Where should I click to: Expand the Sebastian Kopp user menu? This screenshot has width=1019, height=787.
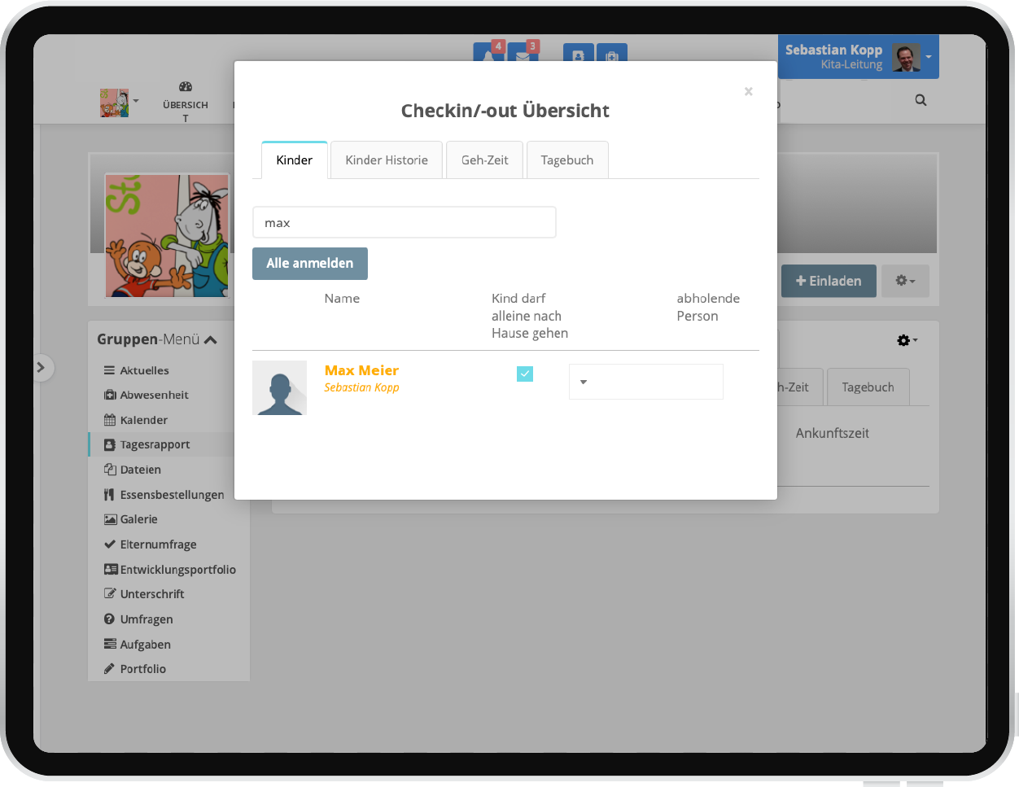(x=928, y=57)
